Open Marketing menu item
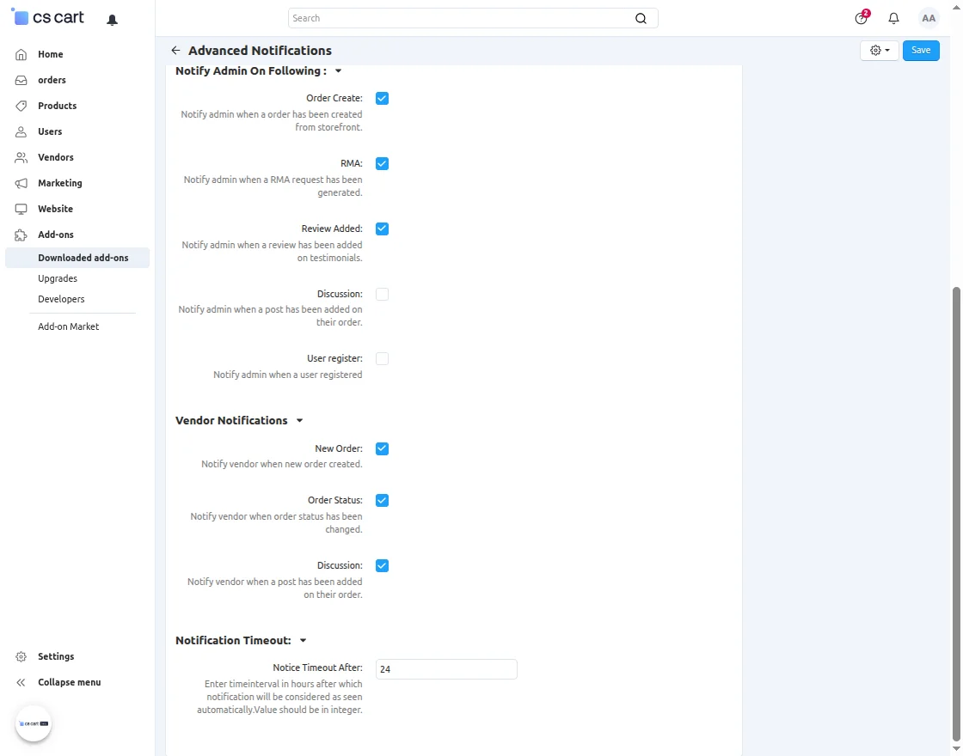Viewport: 963px width, 756px height. point(59,184)
